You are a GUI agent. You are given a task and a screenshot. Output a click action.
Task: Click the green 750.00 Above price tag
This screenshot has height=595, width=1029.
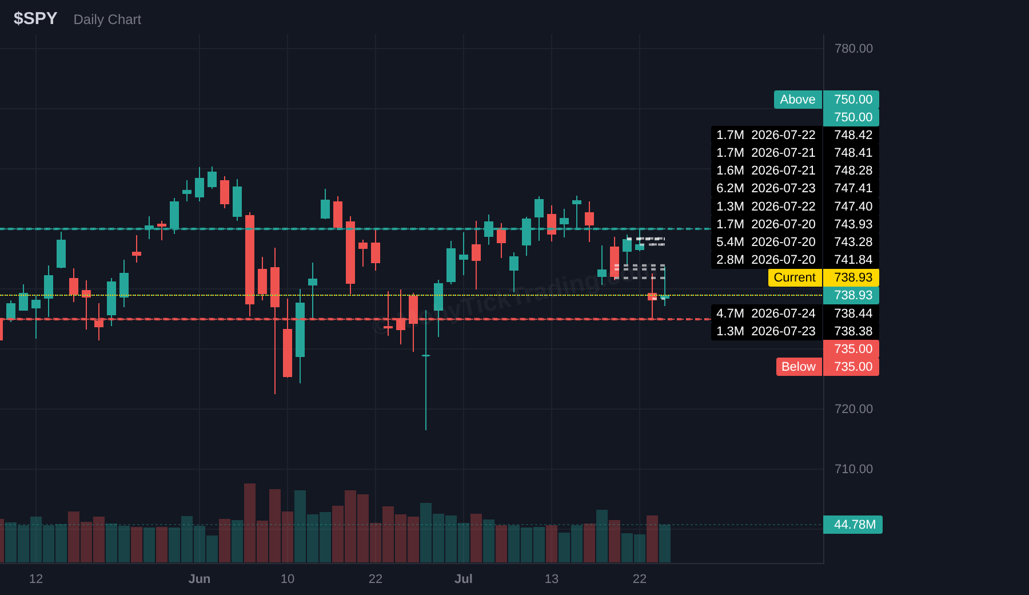pos(851,100)
